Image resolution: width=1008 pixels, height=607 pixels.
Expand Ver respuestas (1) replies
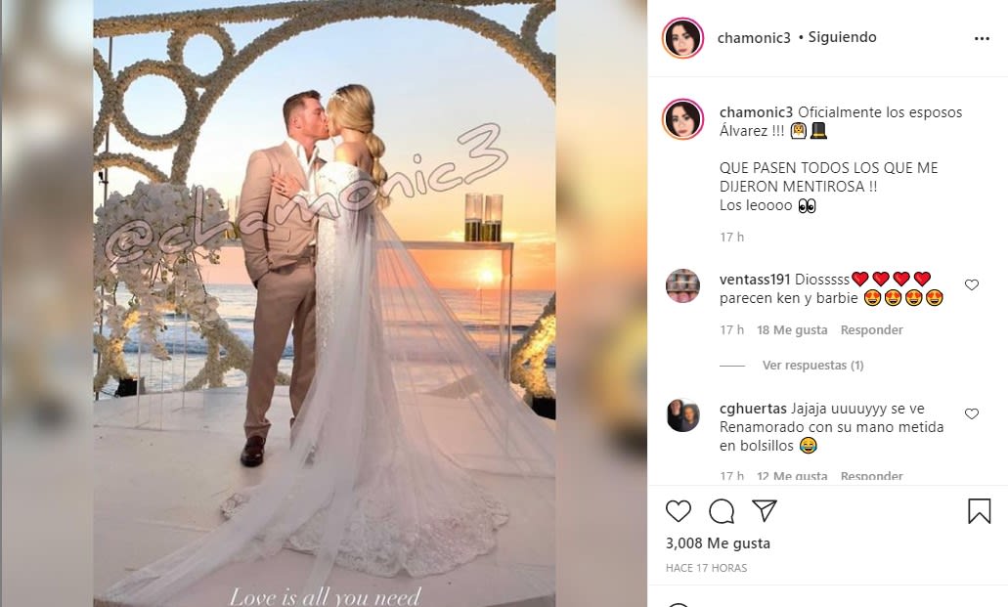812,366
